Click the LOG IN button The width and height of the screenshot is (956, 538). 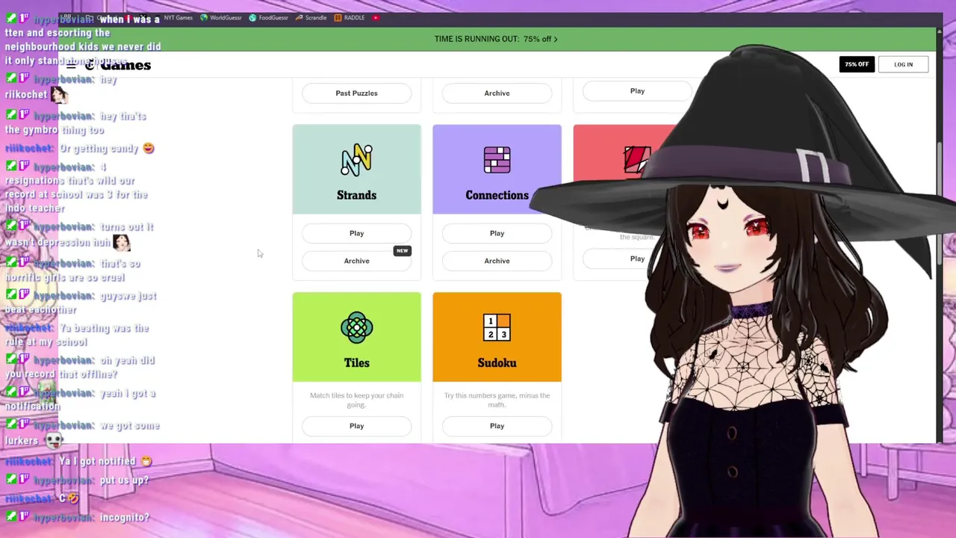pos(903,64)
